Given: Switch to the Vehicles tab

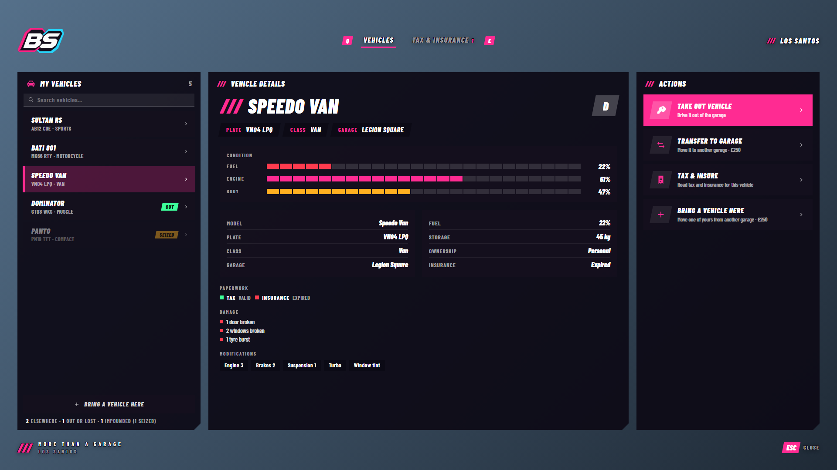Looking at the screenshot, I should coord(378,40).
